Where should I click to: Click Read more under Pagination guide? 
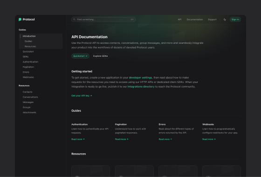[x=122, y=139]
